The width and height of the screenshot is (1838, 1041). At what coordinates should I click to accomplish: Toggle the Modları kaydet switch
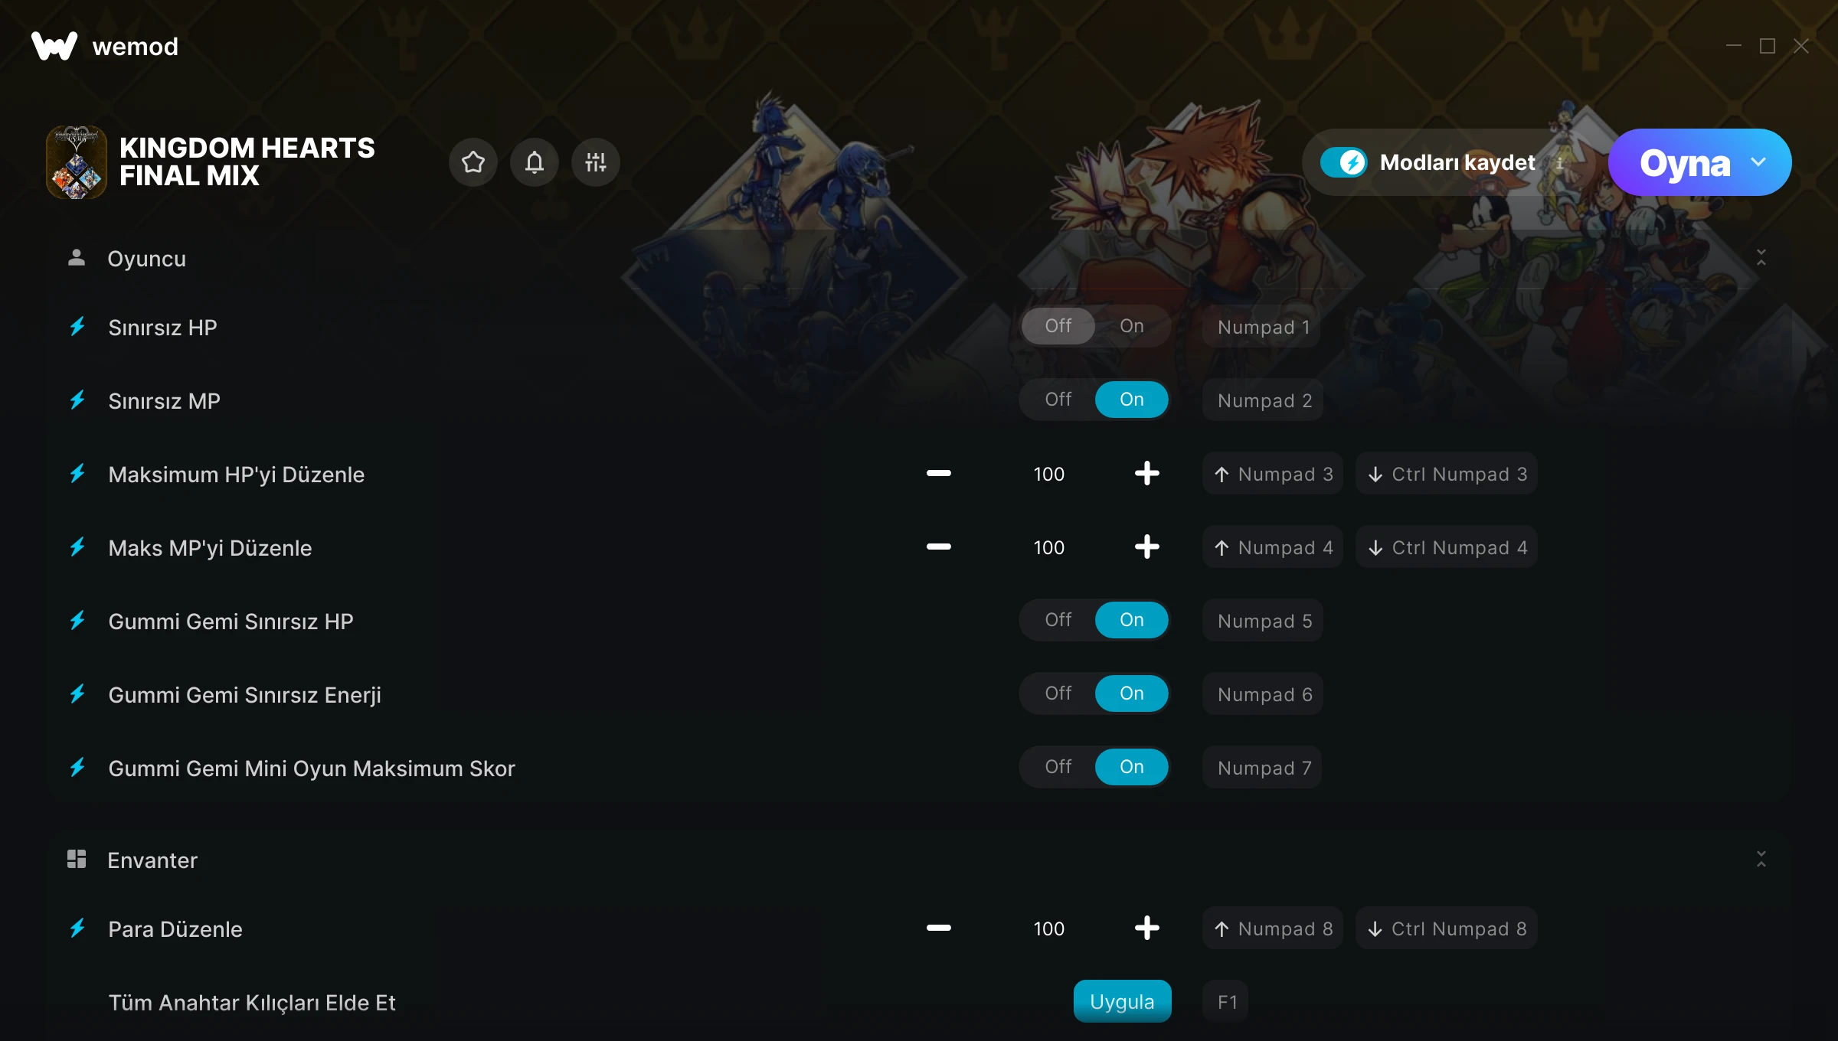tap(1344, 162)
